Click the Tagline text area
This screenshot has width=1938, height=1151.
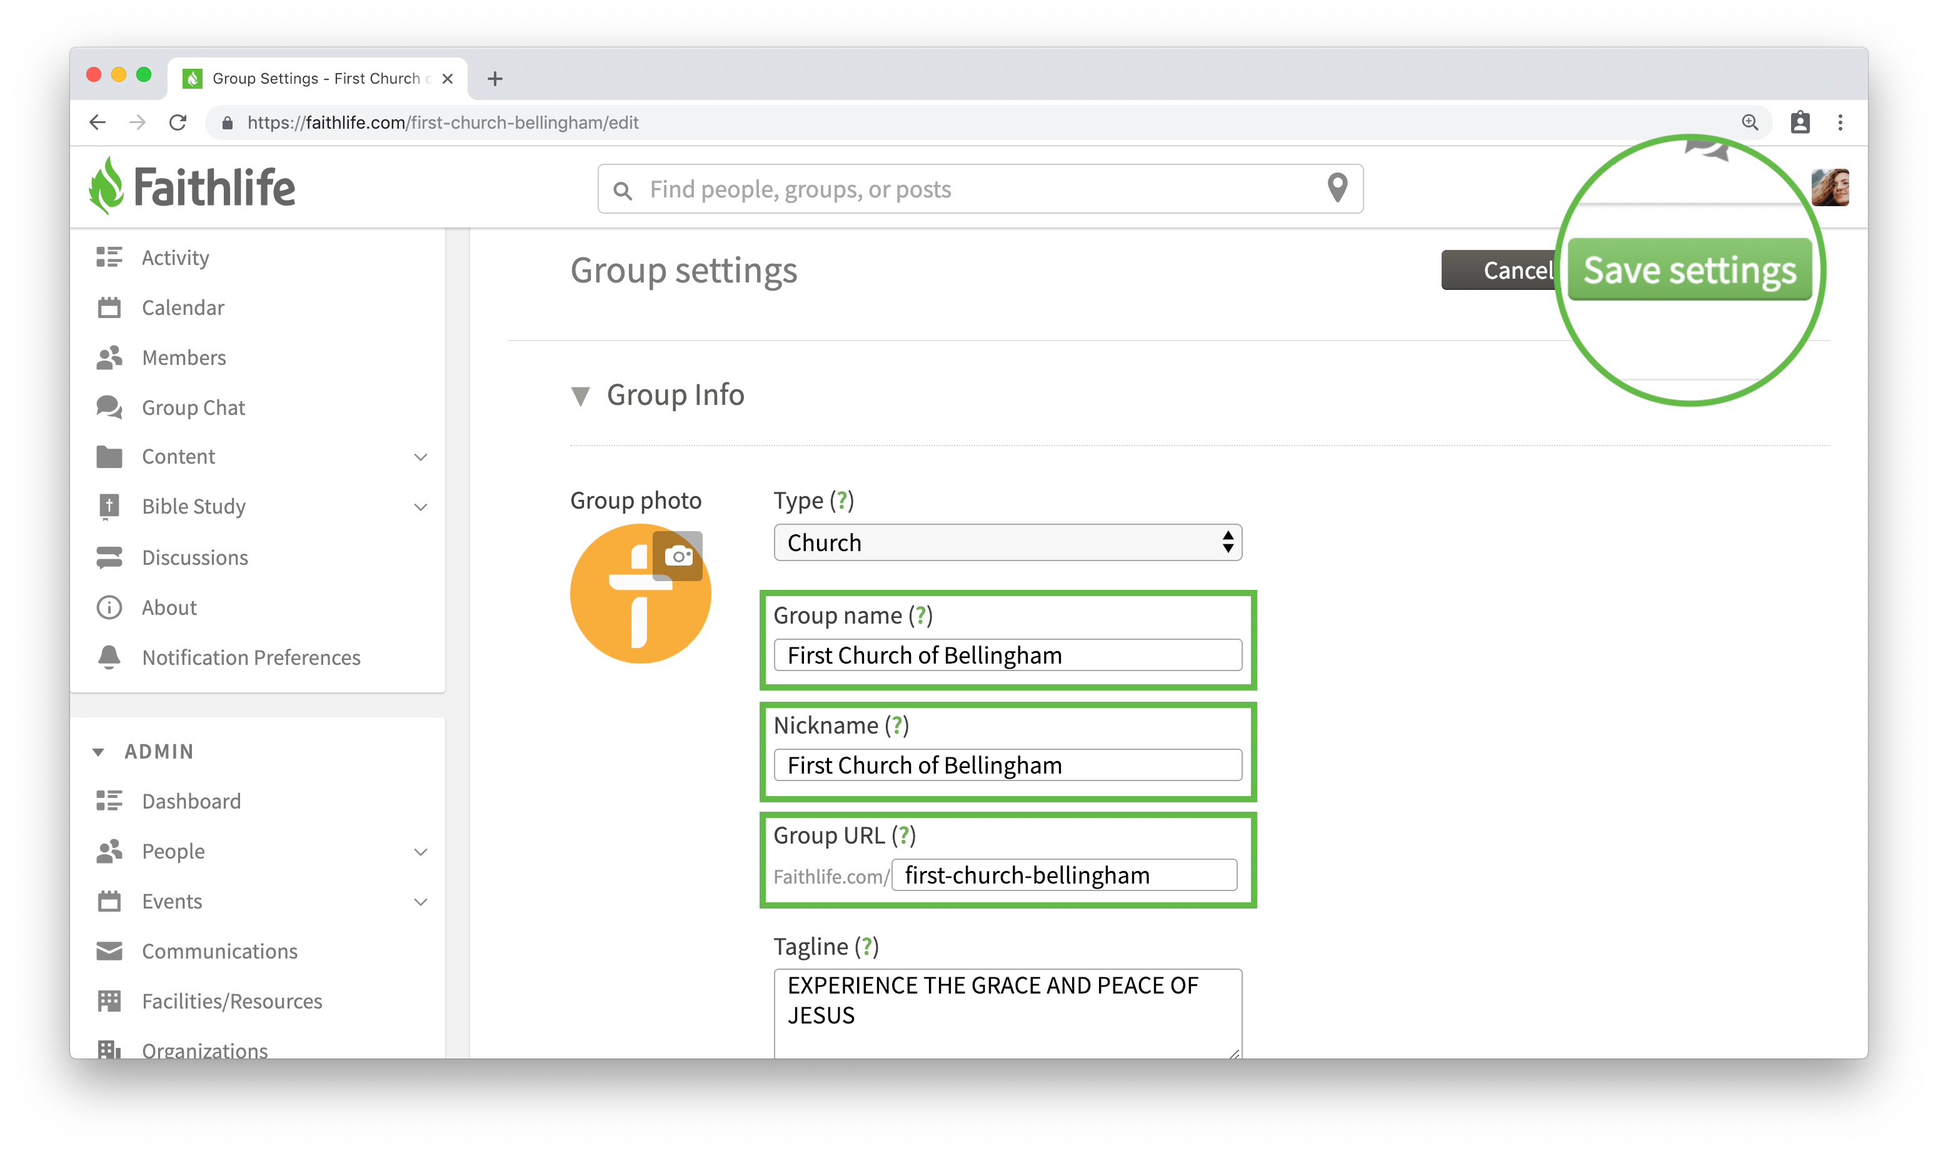[1007, 1013]
